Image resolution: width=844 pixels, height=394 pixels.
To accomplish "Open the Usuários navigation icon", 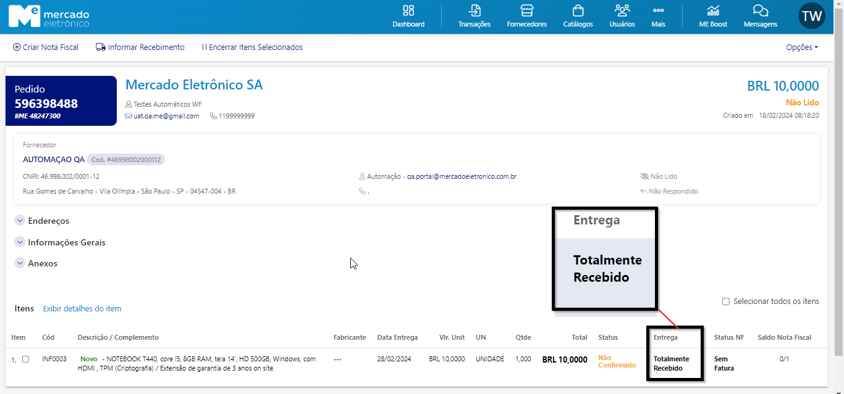I will click(x=622, y=17).
